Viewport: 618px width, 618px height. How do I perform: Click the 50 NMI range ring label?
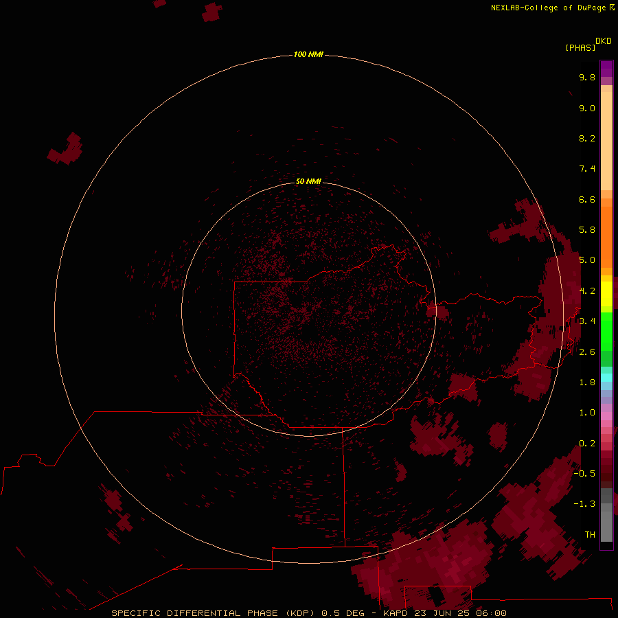pos(308,181)
